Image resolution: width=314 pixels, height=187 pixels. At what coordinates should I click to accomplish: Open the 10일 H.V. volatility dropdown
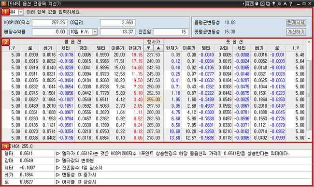tap(95, 32)
